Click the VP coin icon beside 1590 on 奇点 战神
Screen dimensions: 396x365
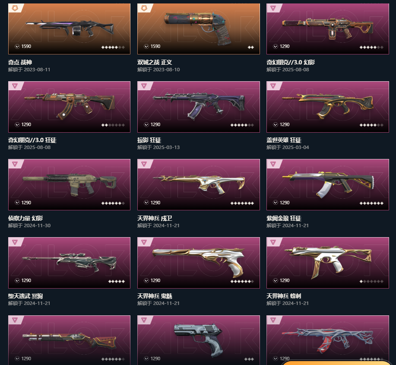click(x=17, y=47)
